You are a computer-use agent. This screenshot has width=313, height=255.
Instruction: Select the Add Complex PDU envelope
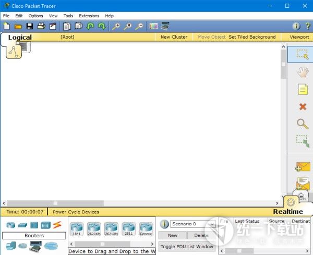point(303,184)
